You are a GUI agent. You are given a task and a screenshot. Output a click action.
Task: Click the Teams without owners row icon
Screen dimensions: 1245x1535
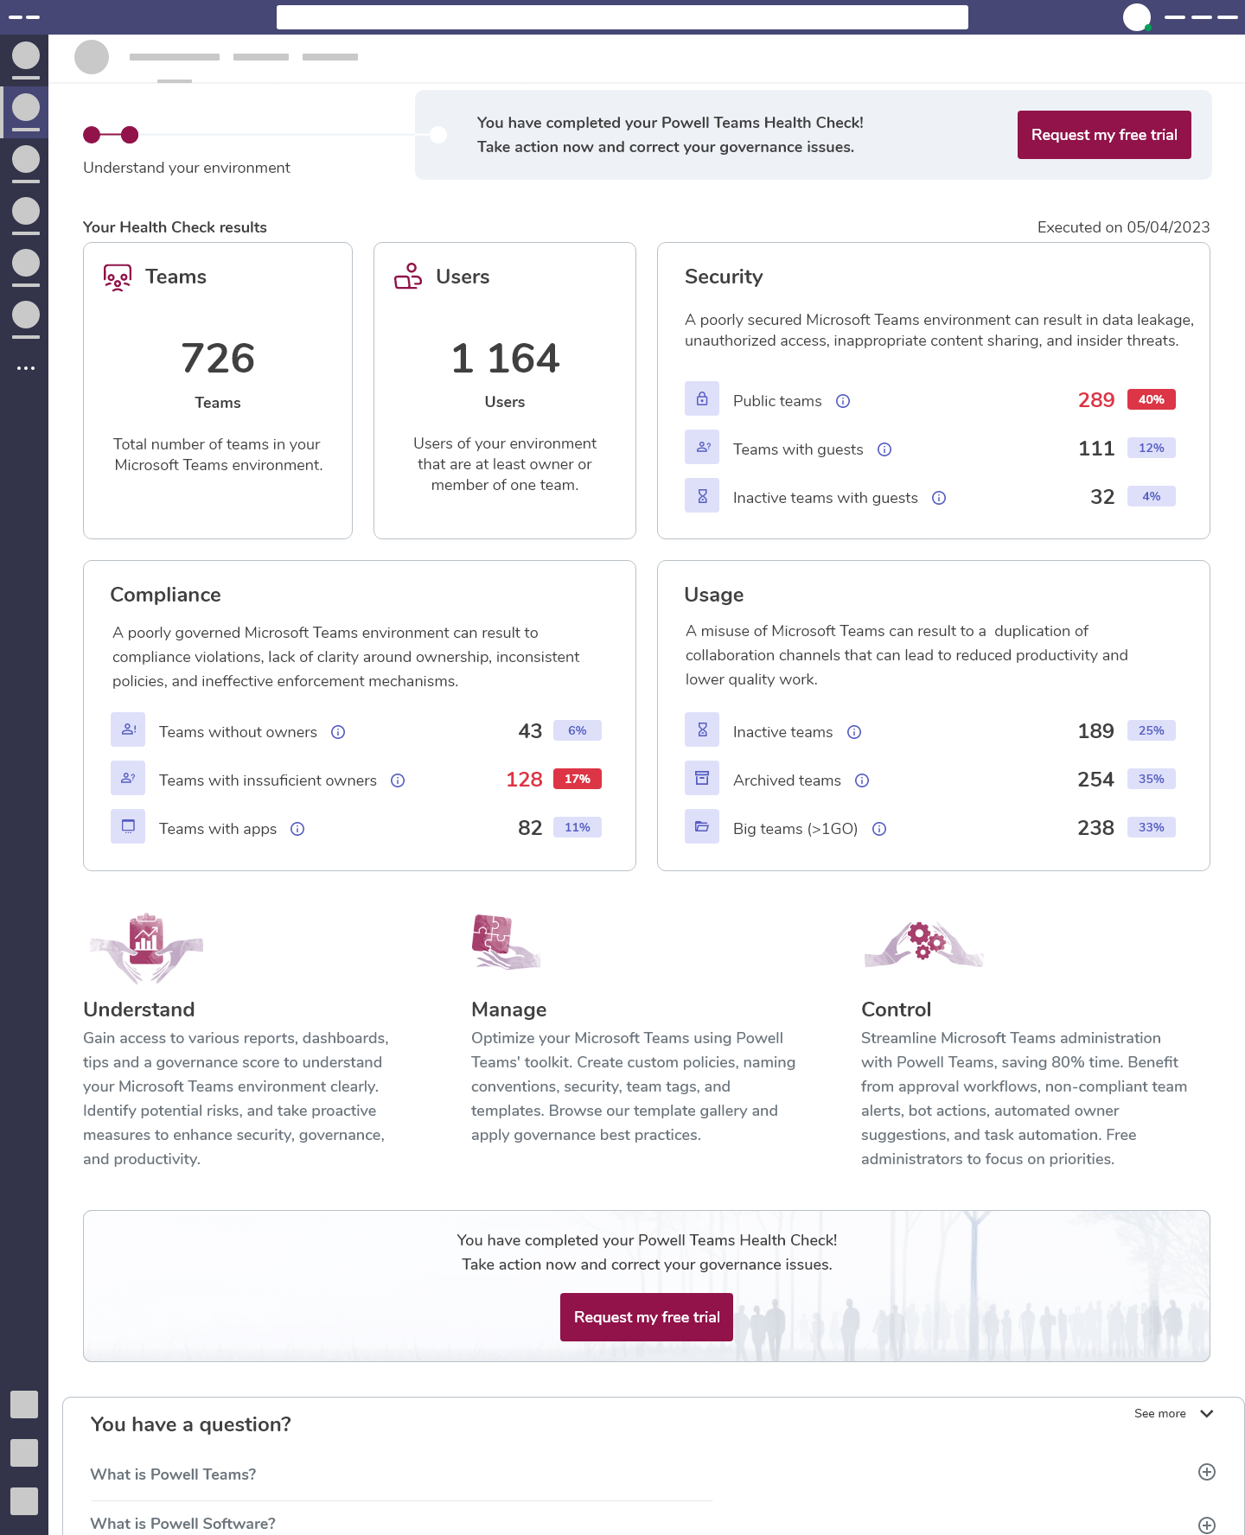[x=128, y=729]
